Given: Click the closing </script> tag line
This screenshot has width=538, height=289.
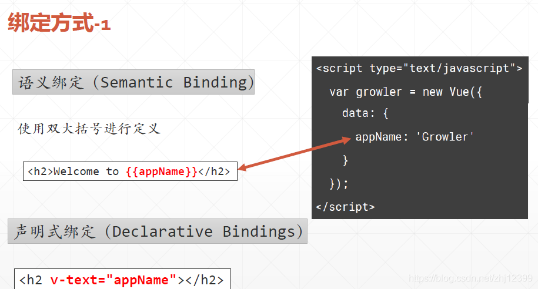Looking at the screenshot, I should [345, 207].
